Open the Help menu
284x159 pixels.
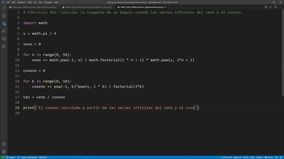coord(56,2)
